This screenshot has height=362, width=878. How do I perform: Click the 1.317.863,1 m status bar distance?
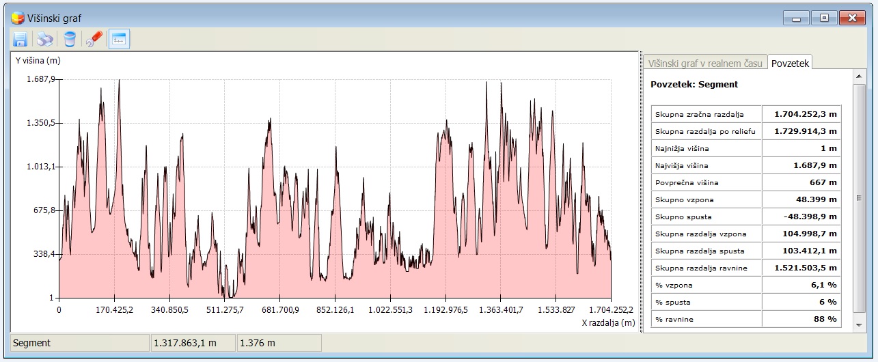coord(193,343)
